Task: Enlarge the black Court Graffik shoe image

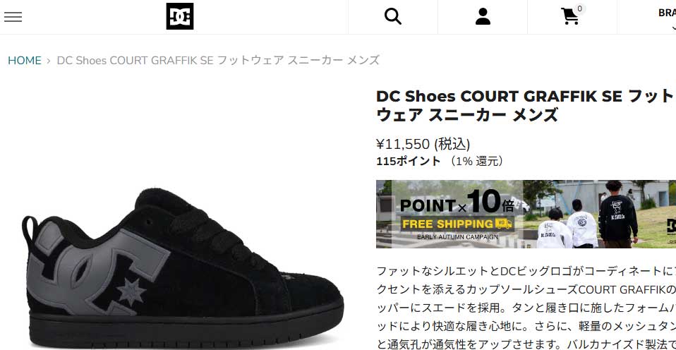Action: pyautogui.click(x=182, y=268)
